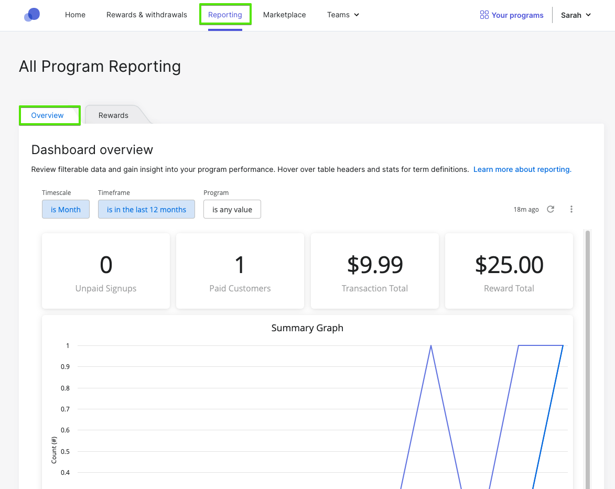Click the $9.99 Transaction Total card
The height and width of the screenshot is (489, 615).
(x=374, y=271)
